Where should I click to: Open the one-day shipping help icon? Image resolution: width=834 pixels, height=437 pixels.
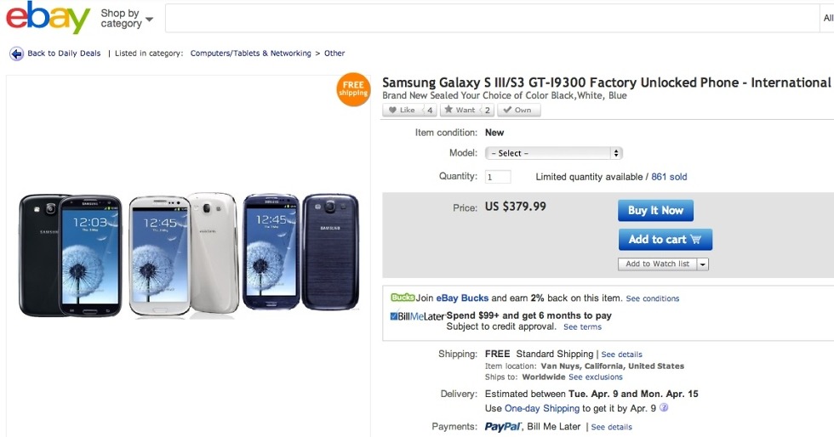click(x=664, y=408)
